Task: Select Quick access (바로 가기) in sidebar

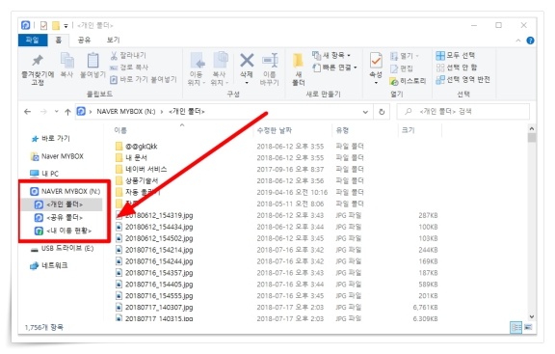Action: pyautogui.click(x=51, y=139)
